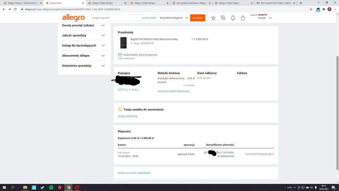Click the Allegro logo
The width and height of the screenshot is (339, 191).
click(x=73, y=18)
